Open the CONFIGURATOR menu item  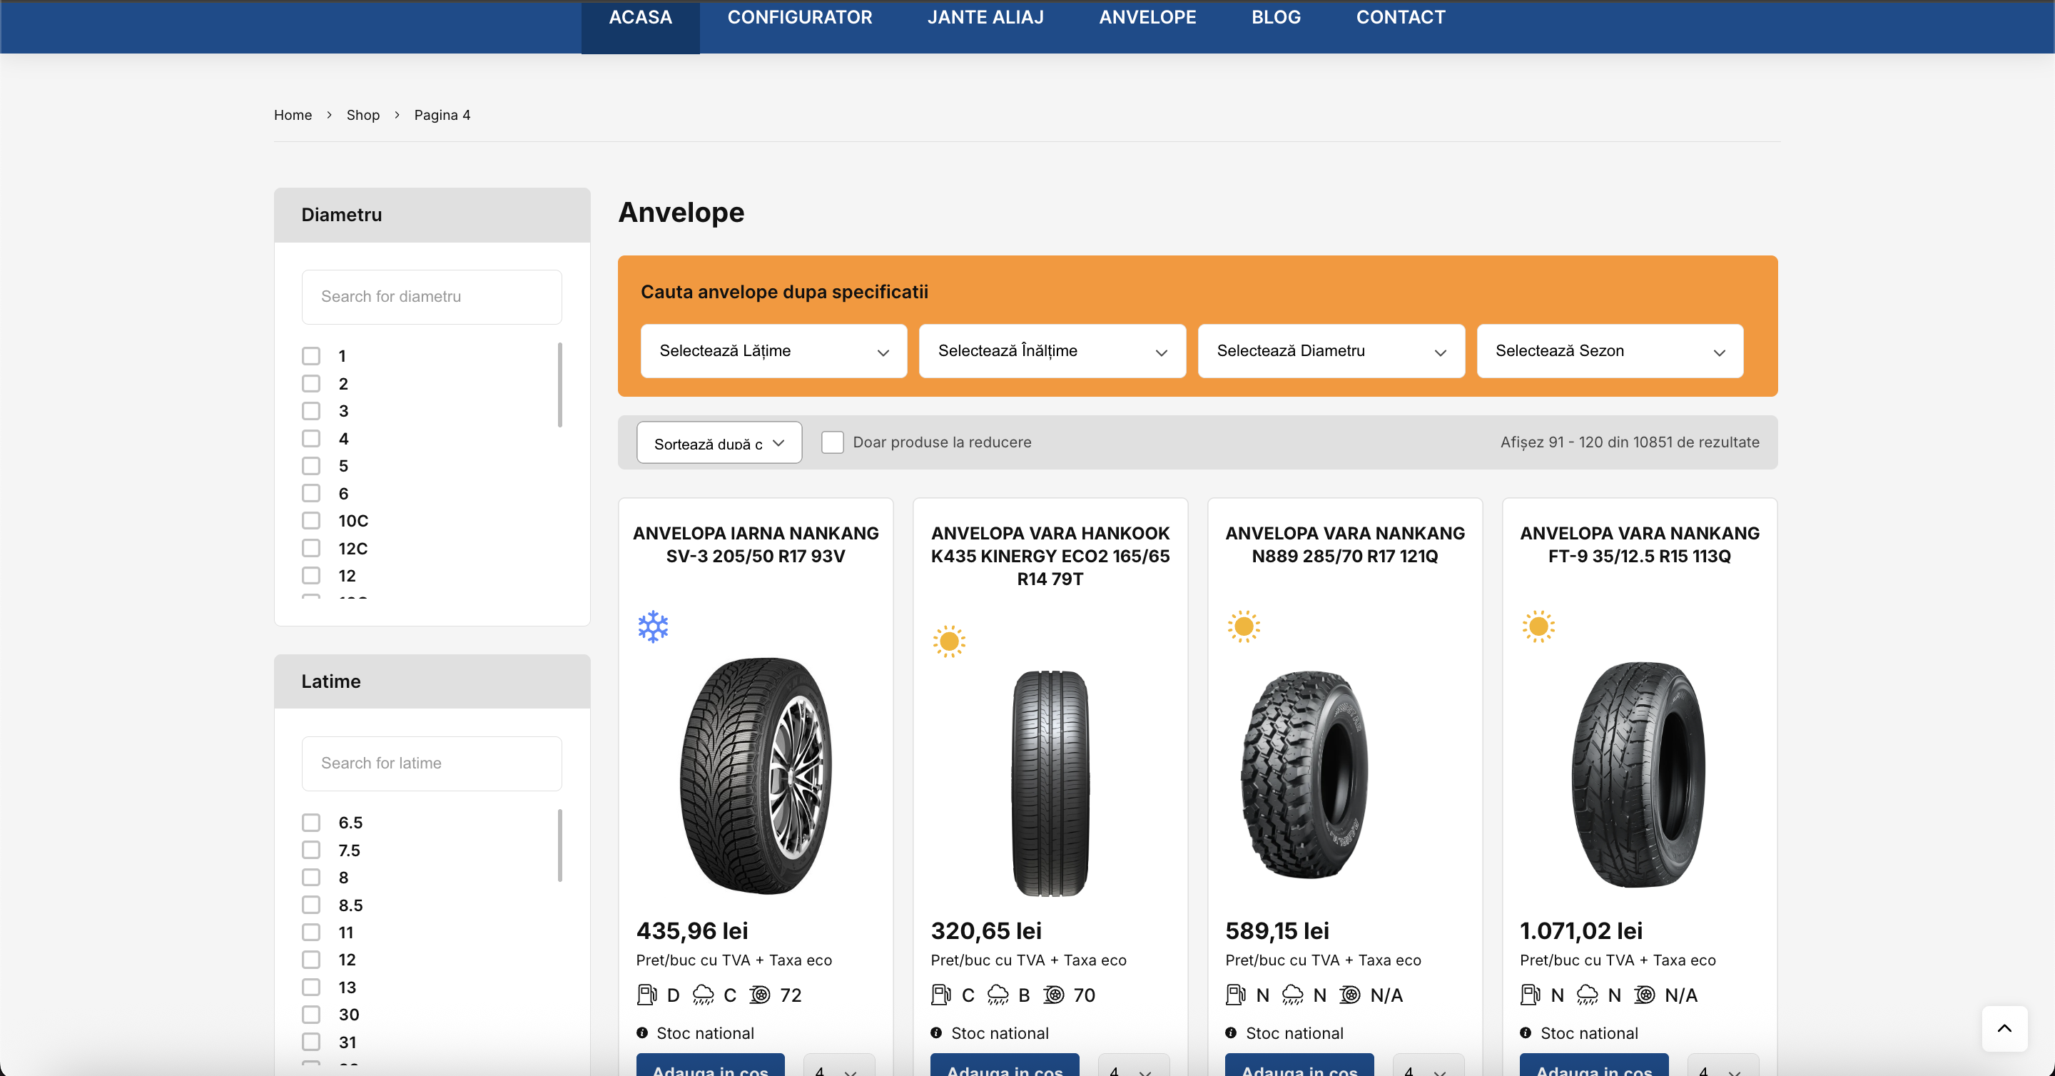[x=799, y=16]
